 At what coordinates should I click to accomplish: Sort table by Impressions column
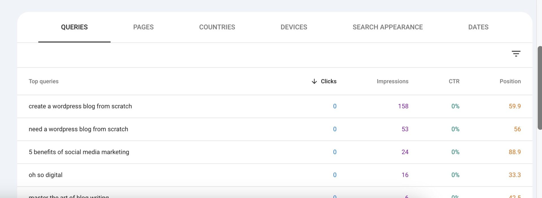click(392, 81)
